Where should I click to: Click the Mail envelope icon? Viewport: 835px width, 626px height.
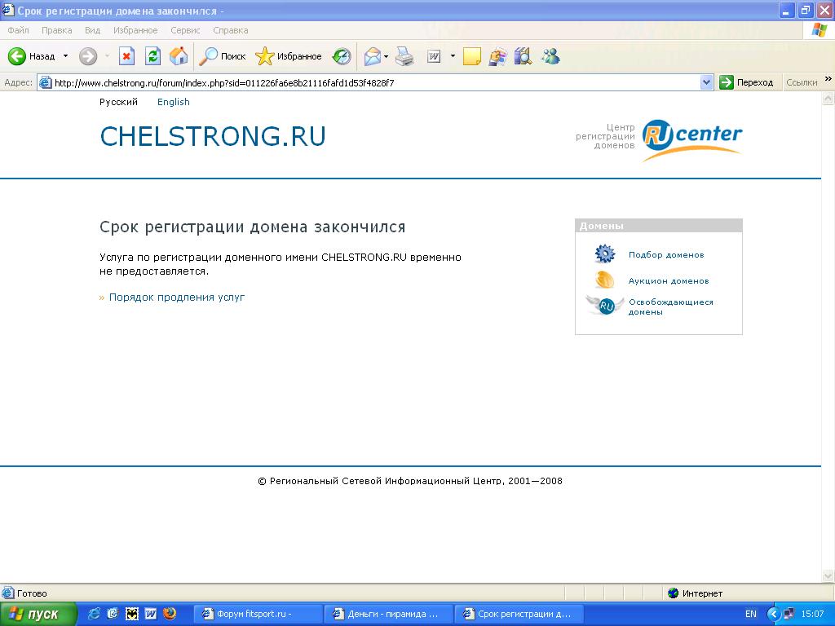(x=373, y=56)
